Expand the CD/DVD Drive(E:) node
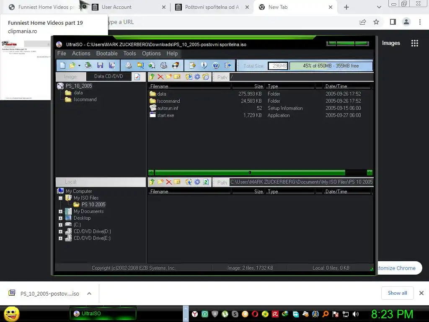 (60, 238)
